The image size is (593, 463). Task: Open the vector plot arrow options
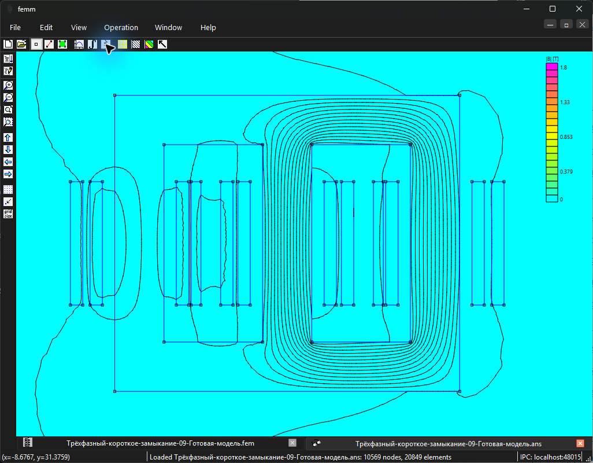click(x=162, y=45)
